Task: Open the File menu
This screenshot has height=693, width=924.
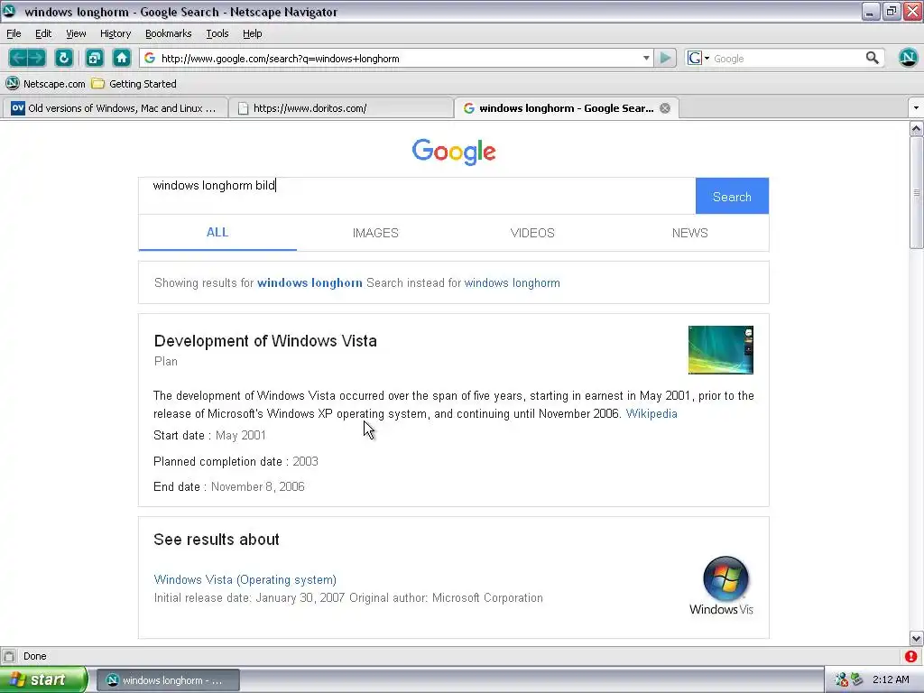Action: point(14,33)
